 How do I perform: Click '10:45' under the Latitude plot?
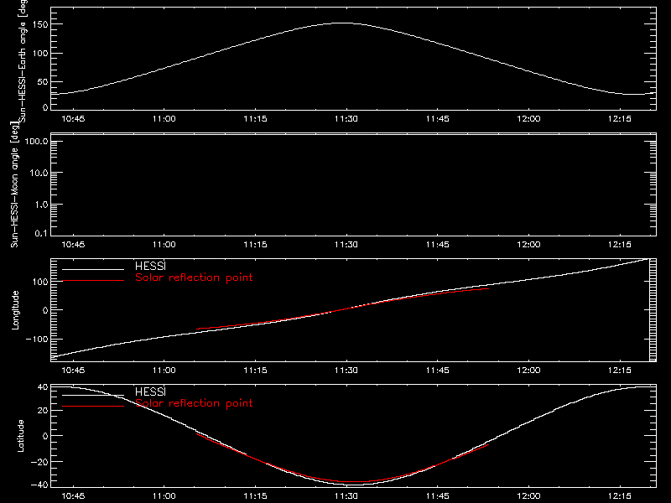point(73,495)
